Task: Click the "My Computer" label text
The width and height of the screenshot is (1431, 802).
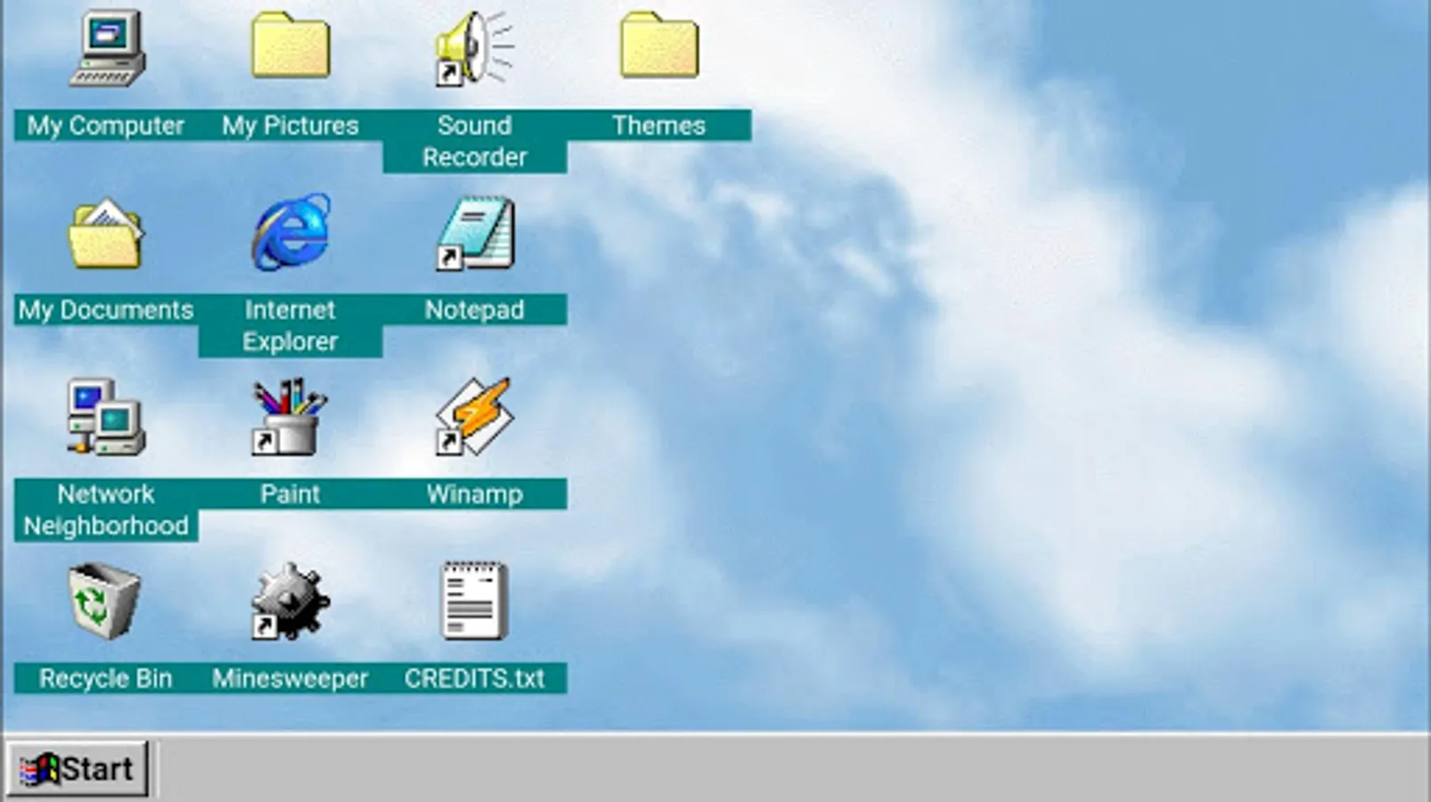Action: pyautogui.click(x=106, y=126)
